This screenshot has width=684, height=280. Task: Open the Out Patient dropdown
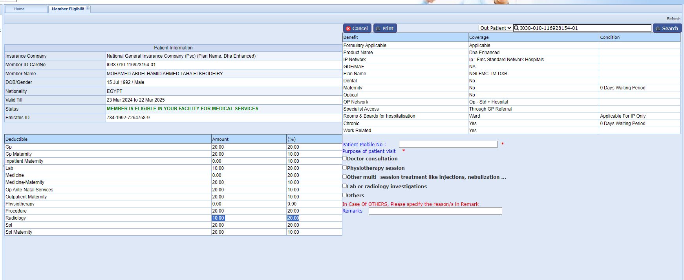pos(496,28)
